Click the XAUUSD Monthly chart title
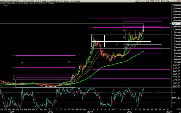This screenshot has width=181, height=113. click(6, 1)
